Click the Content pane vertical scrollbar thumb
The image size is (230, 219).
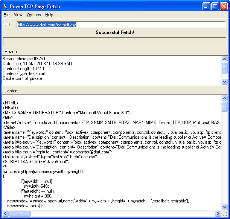(x=224, y=107)
